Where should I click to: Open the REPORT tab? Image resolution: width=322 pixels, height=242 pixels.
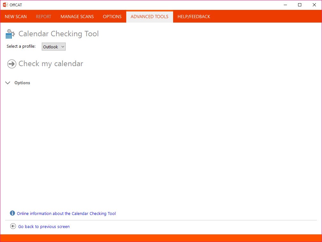point(44,17)
